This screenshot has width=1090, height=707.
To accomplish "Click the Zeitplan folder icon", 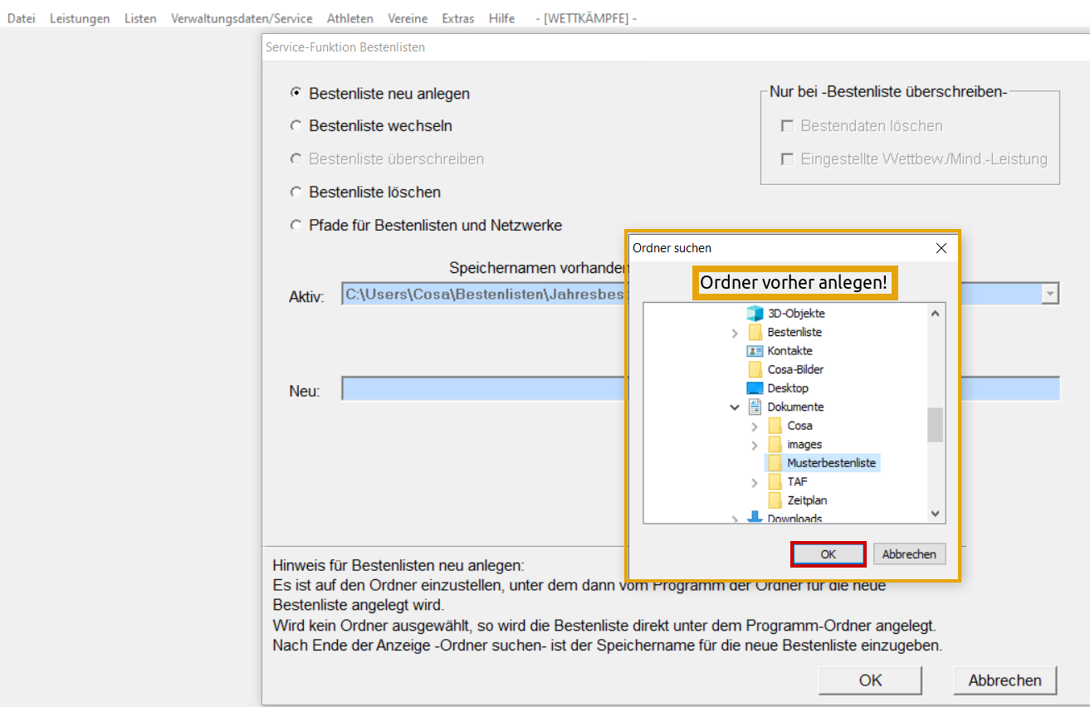I will click(x=775, y=500).
